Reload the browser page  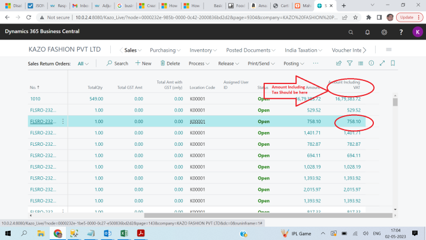click(29, 17)
